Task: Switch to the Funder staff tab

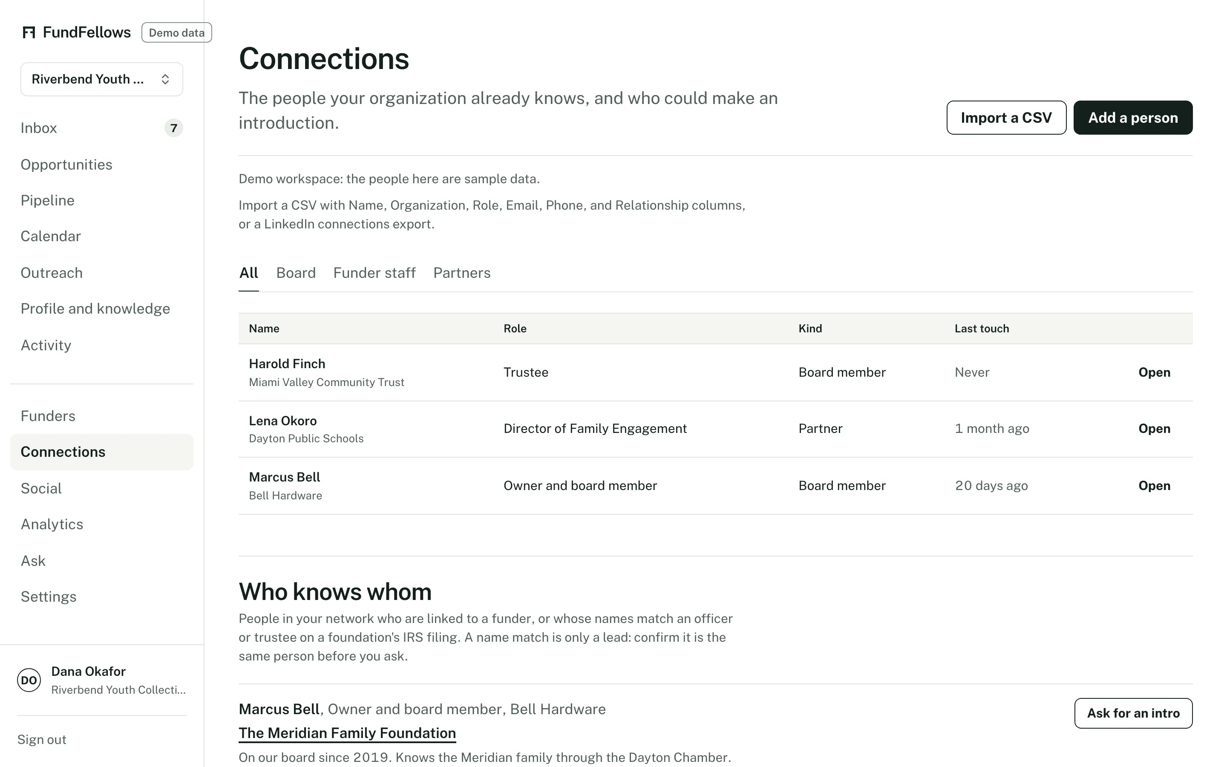Action: [374, 273]
